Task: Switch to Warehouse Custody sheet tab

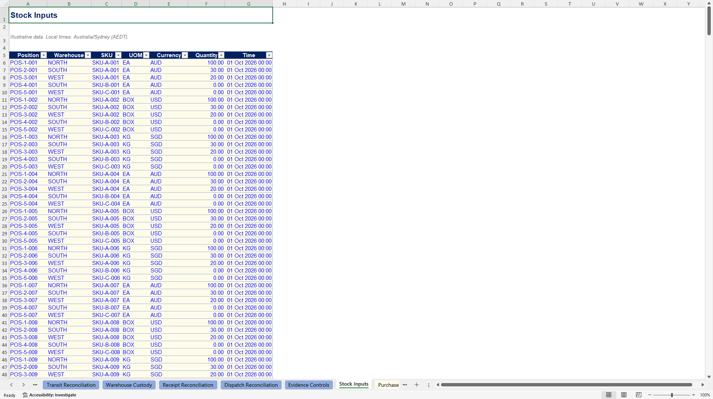Action: coord(129,385)
